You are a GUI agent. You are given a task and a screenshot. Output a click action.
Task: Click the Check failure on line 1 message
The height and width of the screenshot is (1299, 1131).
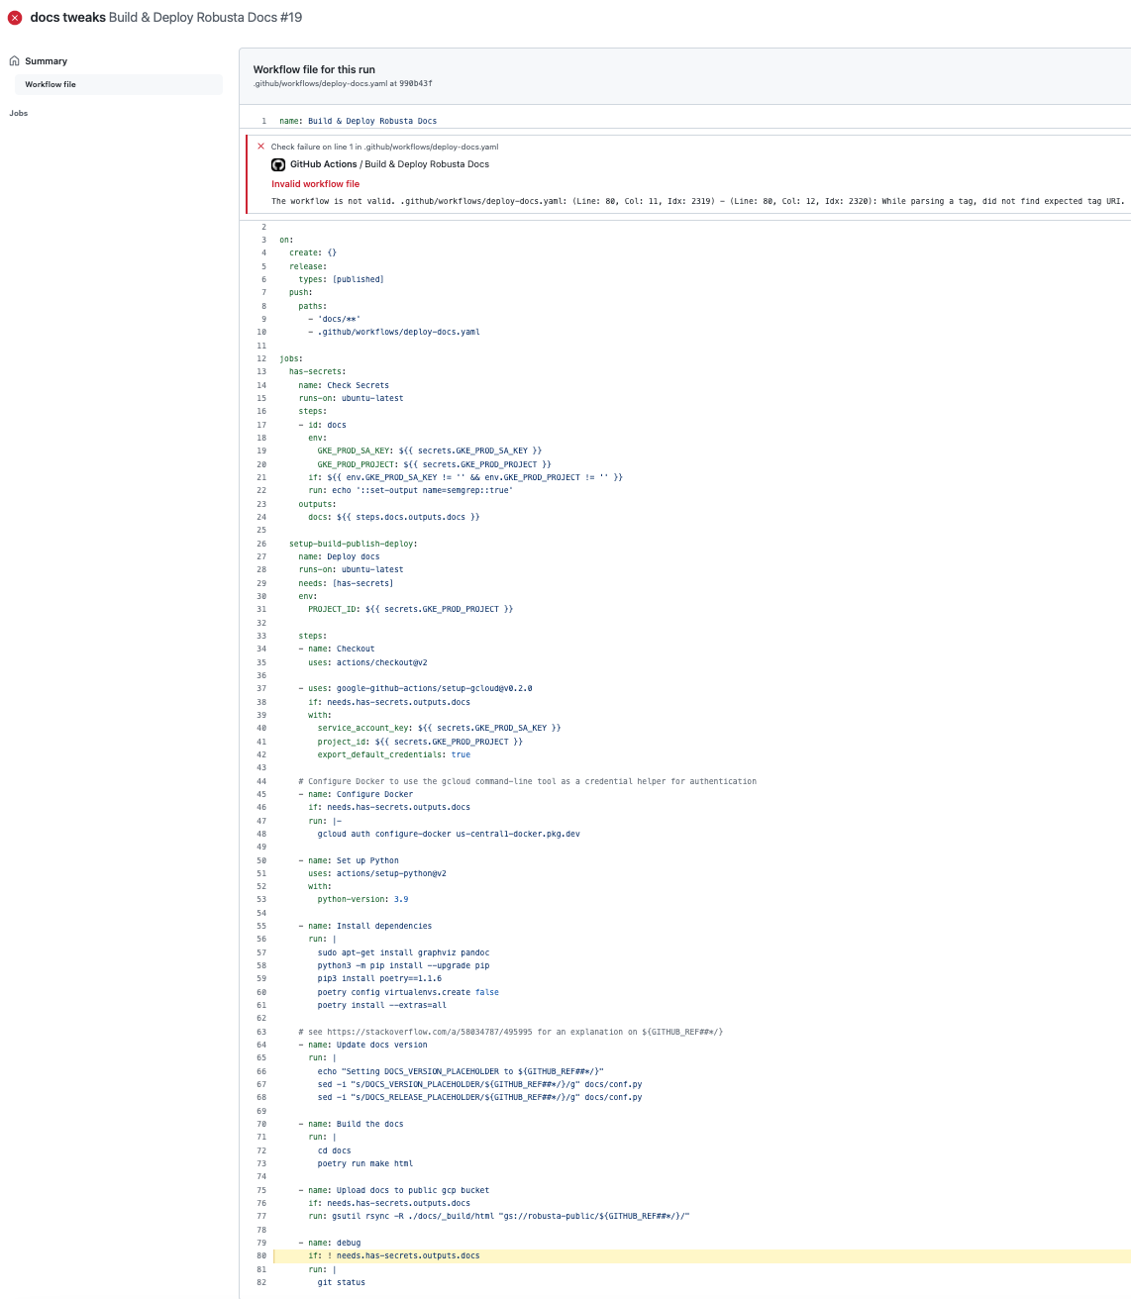click(x=384, y=146)
